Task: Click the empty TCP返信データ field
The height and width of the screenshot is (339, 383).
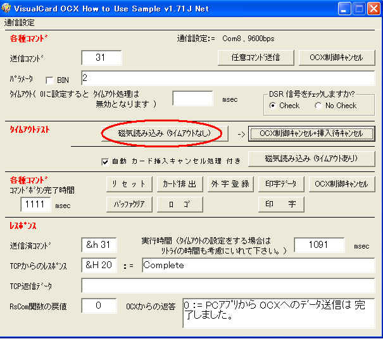Action: [228, 285]
